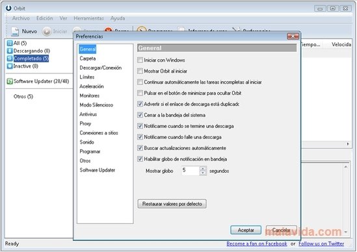Uncheck Notificarme cuando falle una descarga
Screen dimensions: 357x252
coord(140,137)
